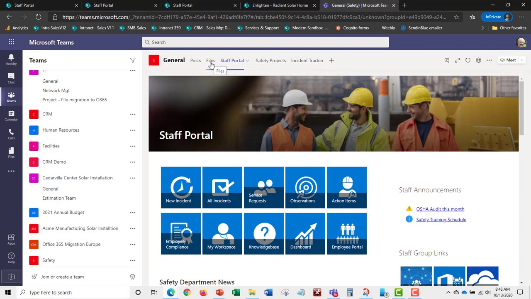Viewport: 531px width, 299px height.
Task: Open Excel from the taskbar
Action: tap(236, 292)
